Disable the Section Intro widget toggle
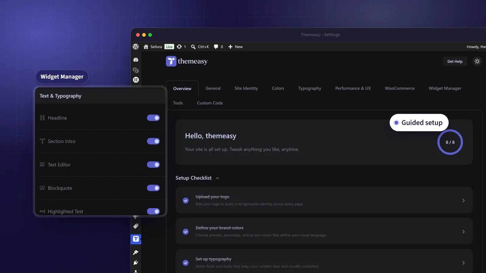This screenshot has height=273, width=486. click(x=153, y=141)
